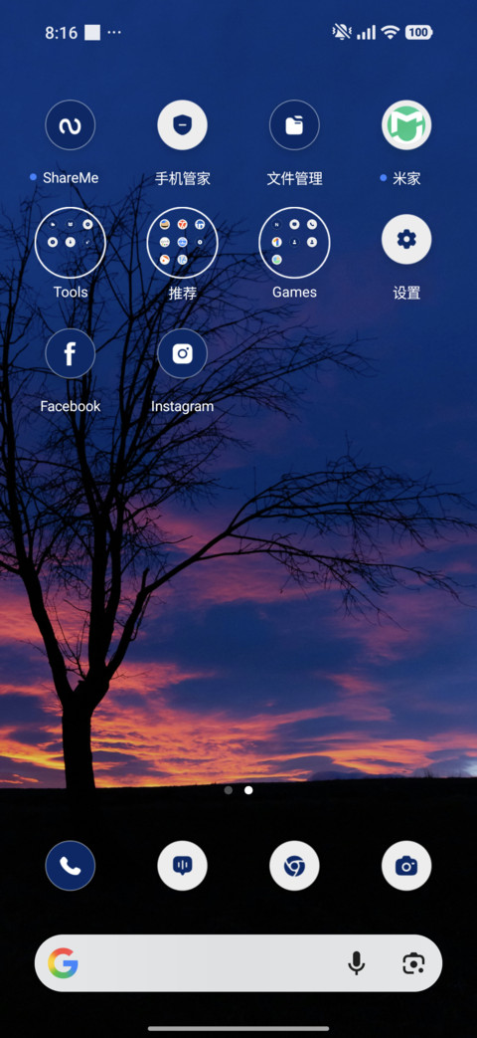This screenshot has height=1038, width=477.
Task: Open the 米家 Mi Home app
Action: tap(406, 124)
